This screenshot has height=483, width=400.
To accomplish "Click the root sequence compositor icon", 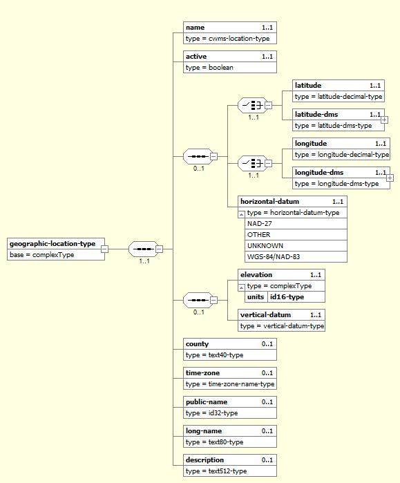I will pos(144,249).
